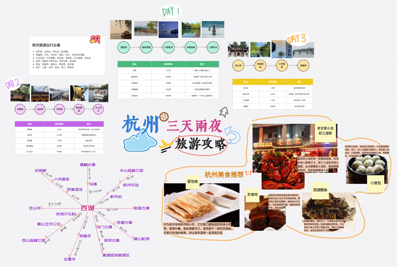
Task: Select the yellow 径山寺 circle node
Action: tap(238, 66)
